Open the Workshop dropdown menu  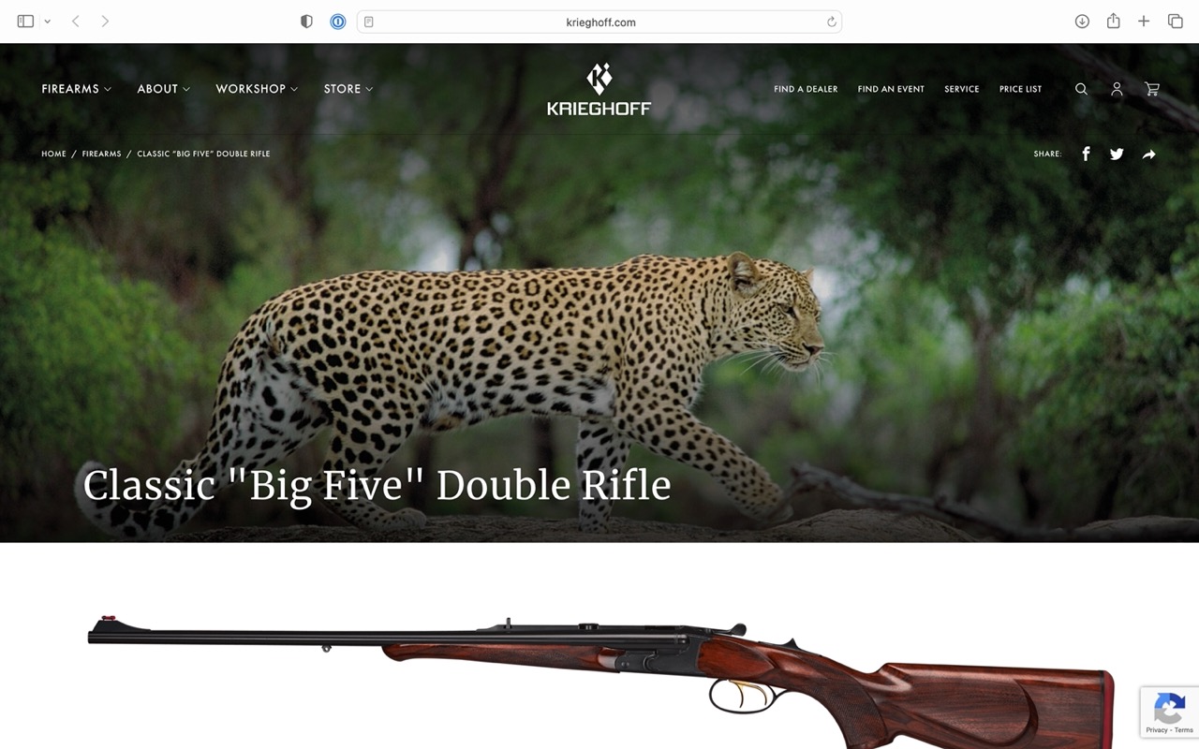click(x=257, y=89)
